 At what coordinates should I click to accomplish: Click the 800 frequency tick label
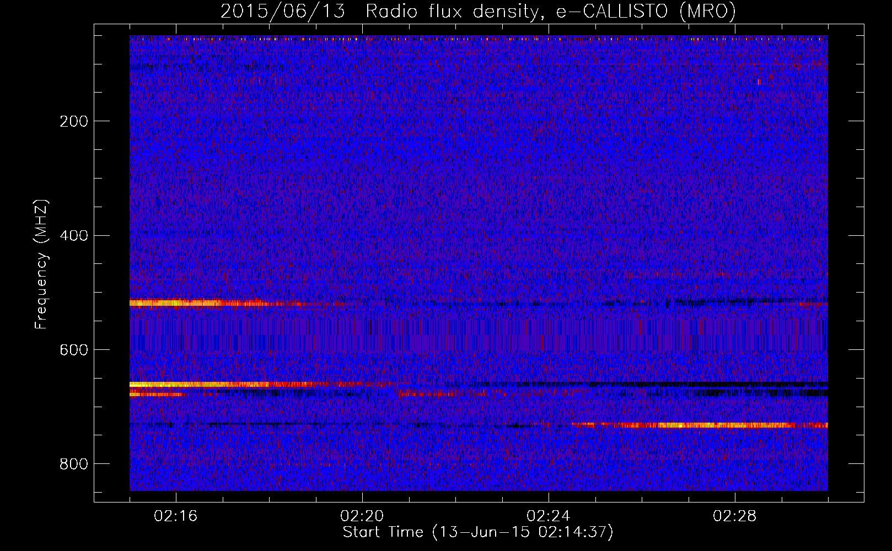point(74,464)
